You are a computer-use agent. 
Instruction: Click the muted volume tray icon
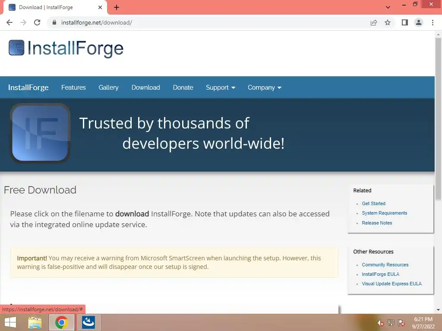(x=381, y=323)
